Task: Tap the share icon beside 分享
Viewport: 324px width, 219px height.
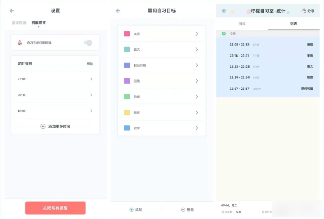Action: click(303, 11)
